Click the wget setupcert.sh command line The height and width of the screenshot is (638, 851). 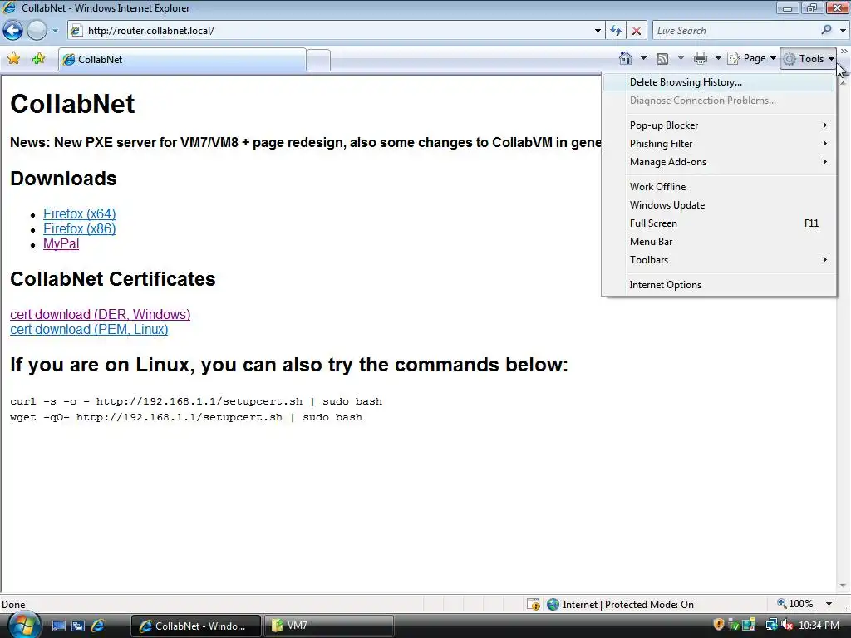(x=186, y=417)
